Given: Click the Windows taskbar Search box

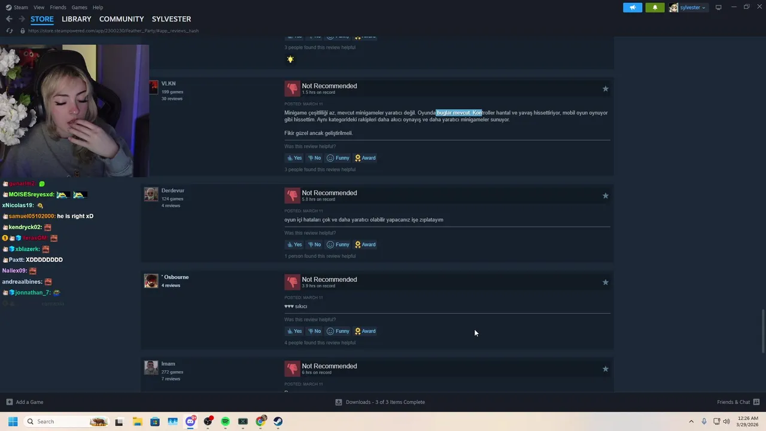Looking at the screenshot, I should coord(66,421).
